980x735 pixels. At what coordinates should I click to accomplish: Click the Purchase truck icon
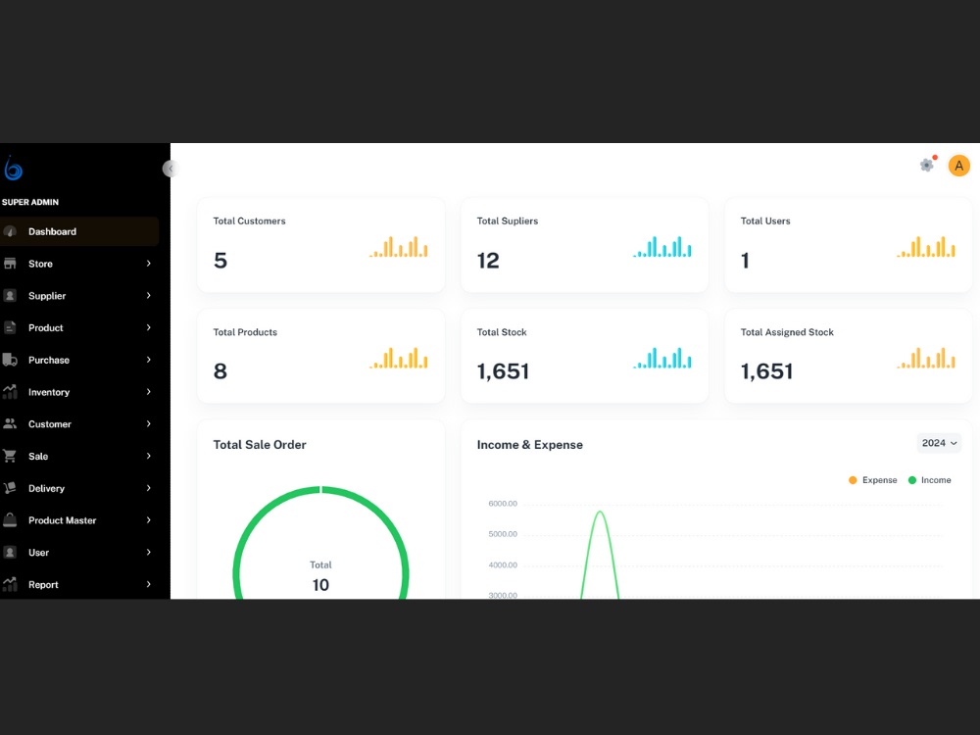(x=10, y=360)
